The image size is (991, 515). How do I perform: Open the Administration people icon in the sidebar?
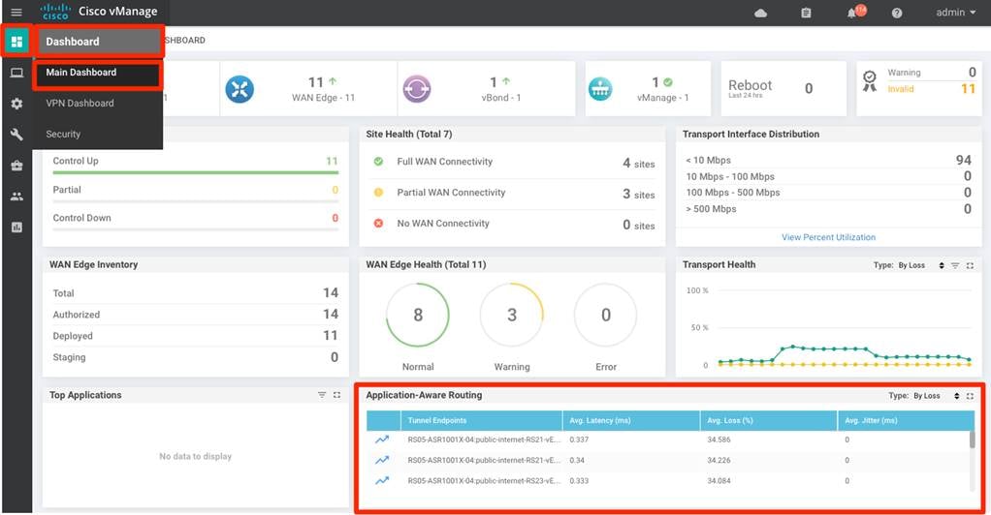(16, 197)
